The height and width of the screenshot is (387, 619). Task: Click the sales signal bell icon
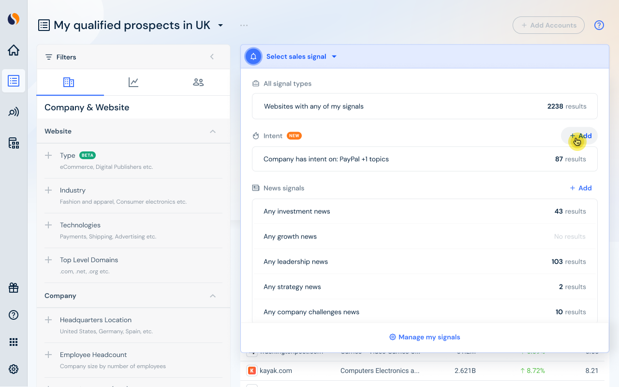click(x=253, y=57)
